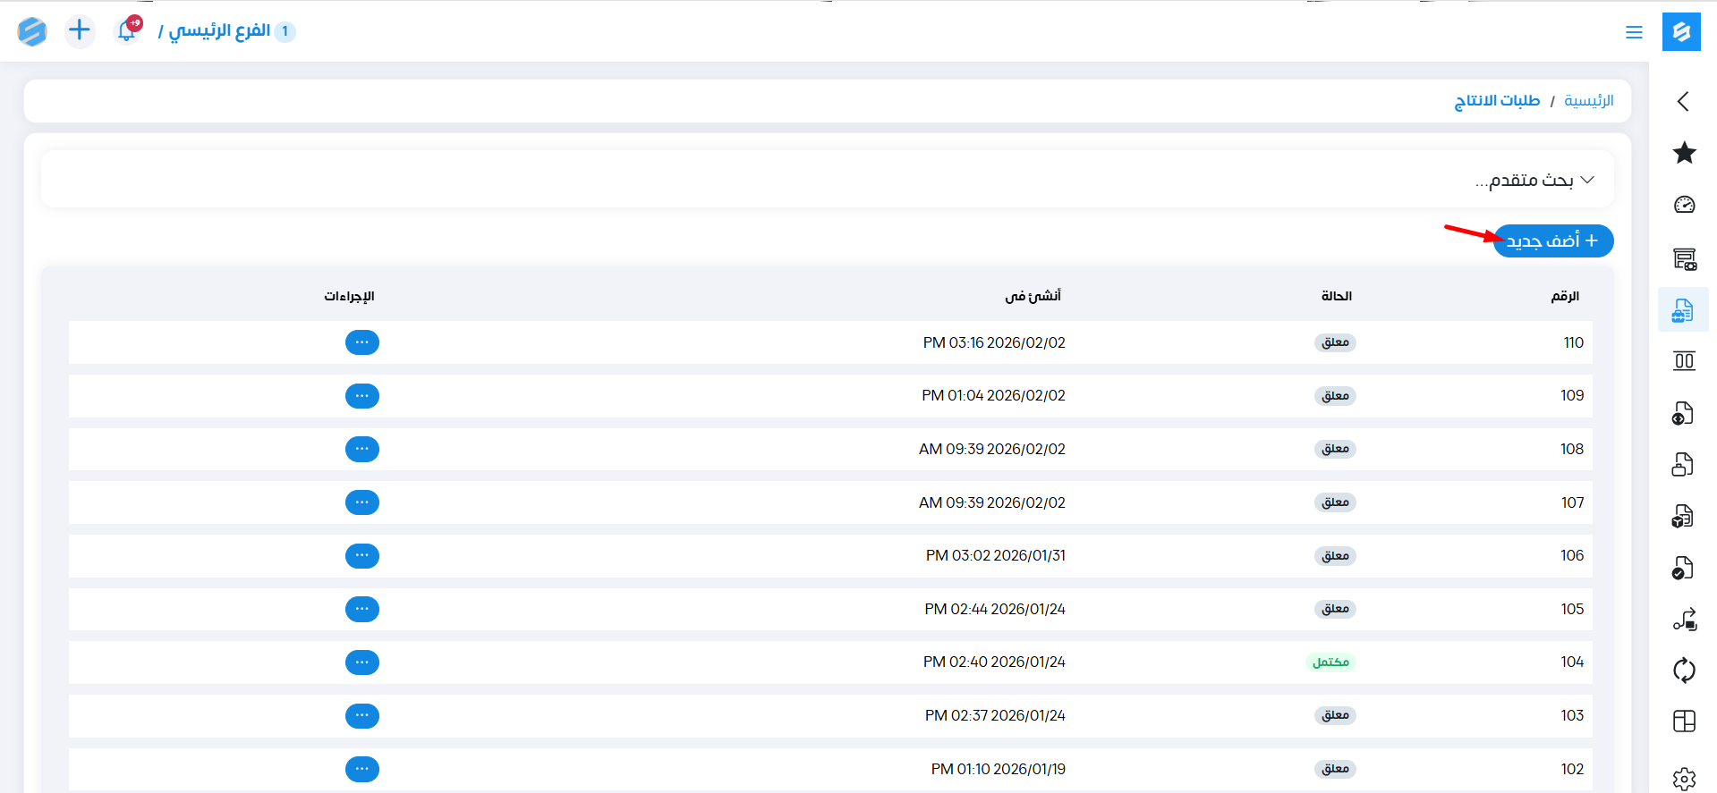Open actions menu for request 107
Viewport: 1717px width, 793px height.
362,502
